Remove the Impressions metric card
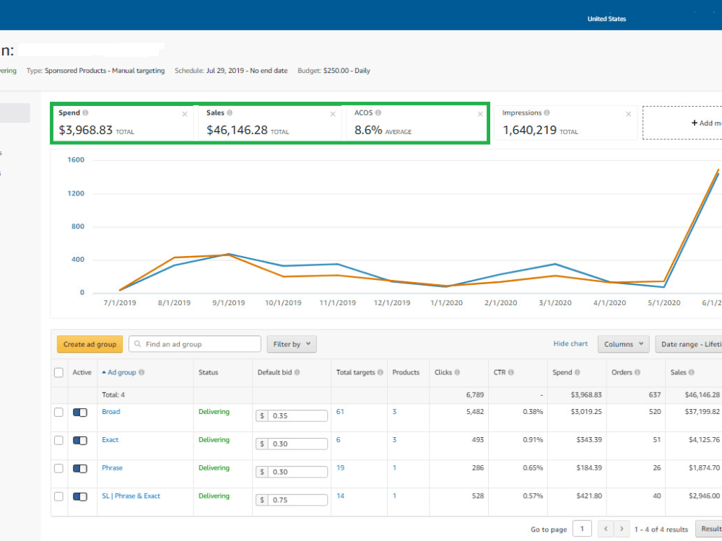Image resolution: width=722 pixels, height=541 pixels. [628, 114]
